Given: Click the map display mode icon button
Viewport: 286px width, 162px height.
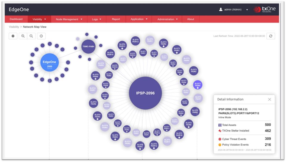Looking at the screenshot, I should (13, 36).
